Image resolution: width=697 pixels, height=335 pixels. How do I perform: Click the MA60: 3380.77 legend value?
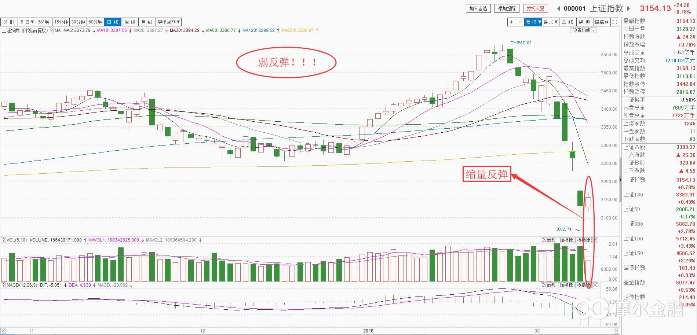[221, 30]
